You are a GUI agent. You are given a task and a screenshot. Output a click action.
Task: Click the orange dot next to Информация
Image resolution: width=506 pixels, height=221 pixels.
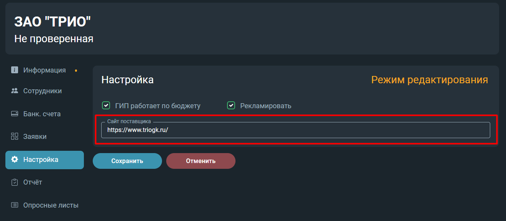(x=76, y=71)
